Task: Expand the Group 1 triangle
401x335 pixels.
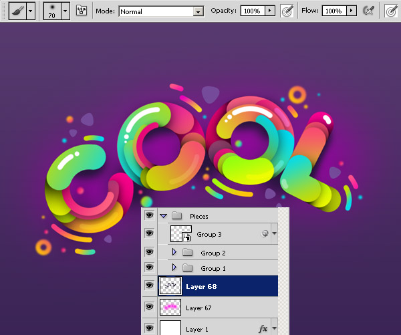Action: pyautogui.click(x=174, y=267)
